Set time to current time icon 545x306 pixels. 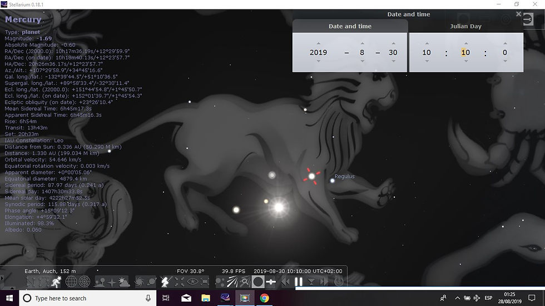(311, 282)
